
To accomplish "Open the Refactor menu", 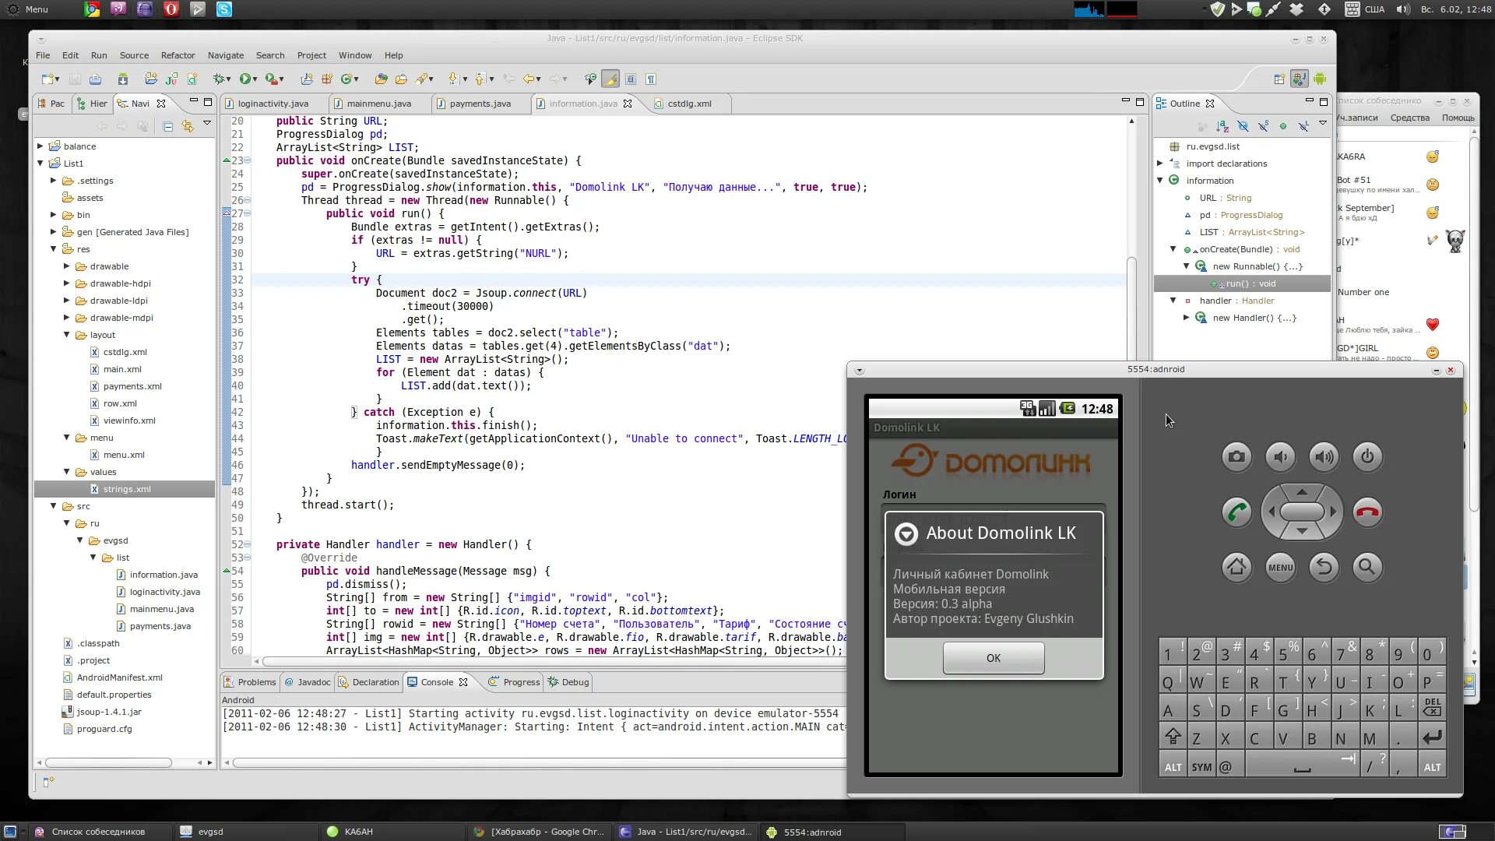I will point(178,55).
